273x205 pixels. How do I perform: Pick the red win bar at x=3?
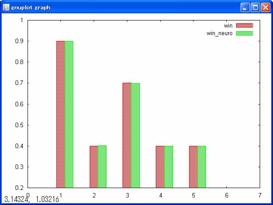127,135
